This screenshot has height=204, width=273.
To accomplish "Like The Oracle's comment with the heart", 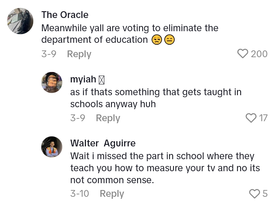I will tap(243, 54).
